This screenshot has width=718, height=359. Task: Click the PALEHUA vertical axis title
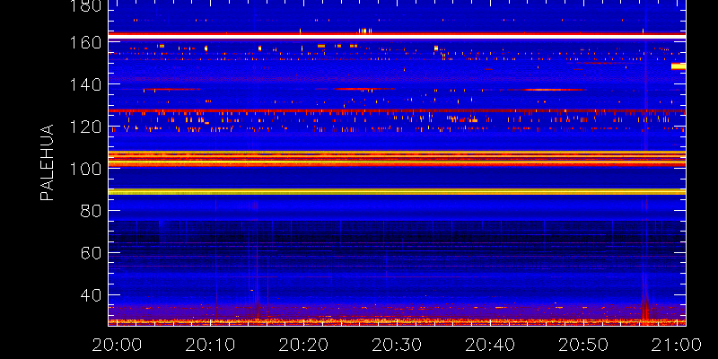click(48, 162)
